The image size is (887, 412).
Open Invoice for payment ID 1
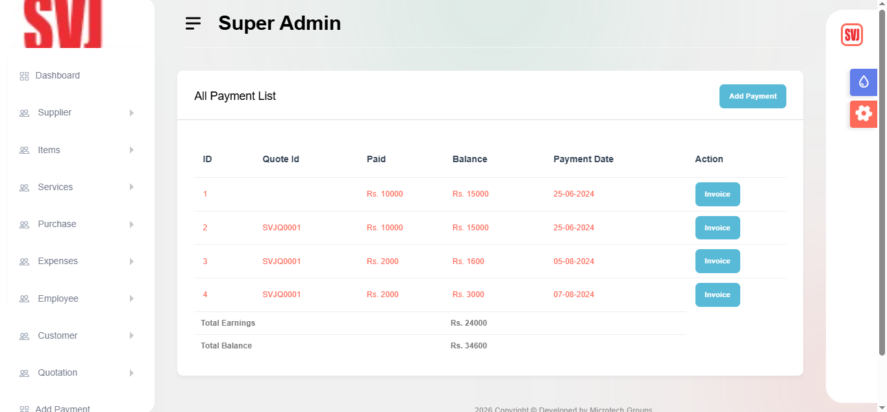point(717,194)
